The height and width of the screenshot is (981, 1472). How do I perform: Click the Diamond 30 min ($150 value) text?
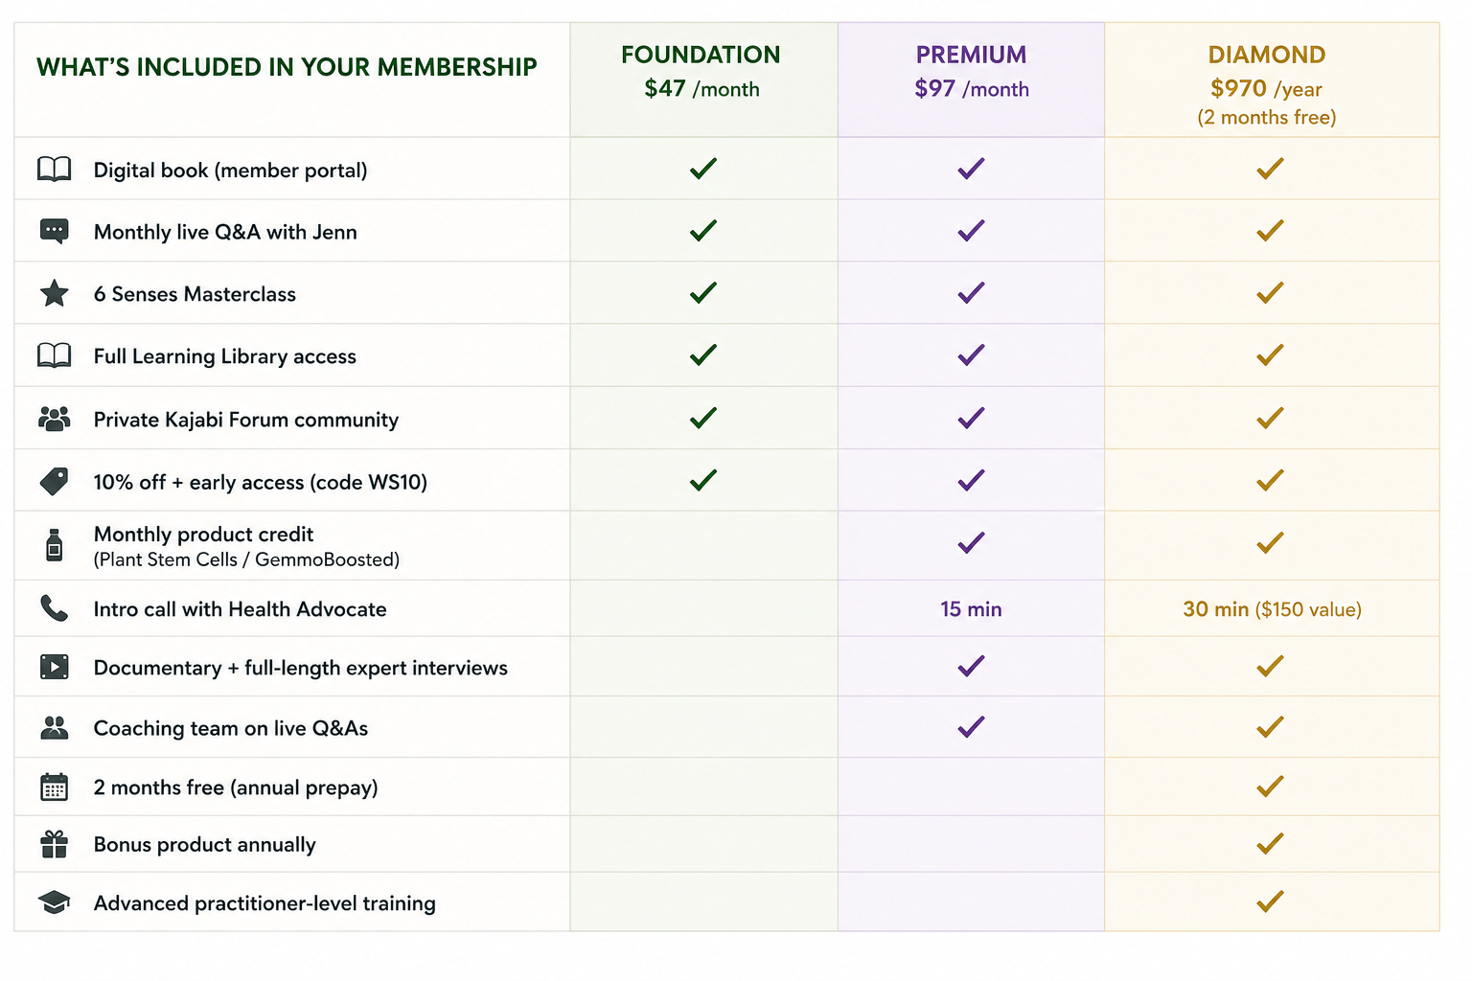click(x=1272, y=609)
